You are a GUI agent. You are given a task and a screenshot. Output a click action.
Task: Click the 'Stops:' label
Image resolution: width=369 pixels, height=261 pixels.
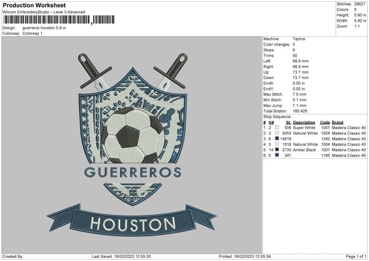click(269, 50)
